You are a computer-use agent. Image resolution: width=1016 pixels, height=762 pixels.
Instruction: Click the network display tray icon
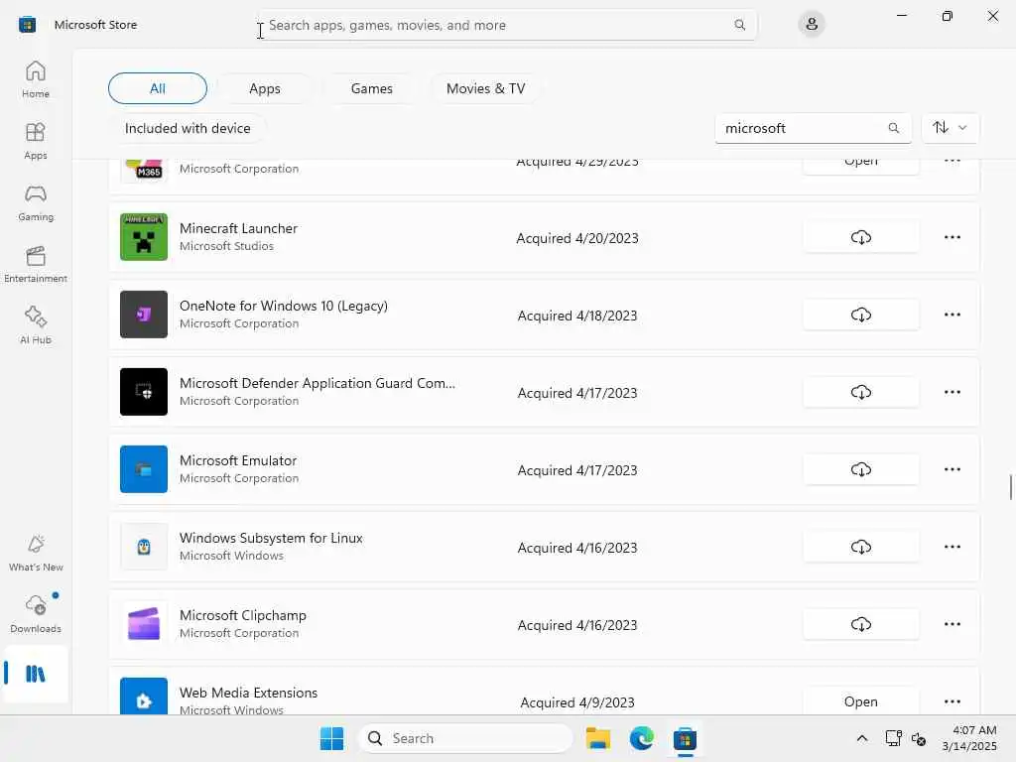893,738
